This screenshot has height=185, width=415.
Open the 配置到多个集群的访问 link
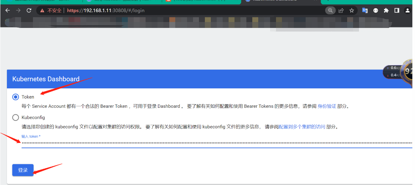tap(302, 127)
